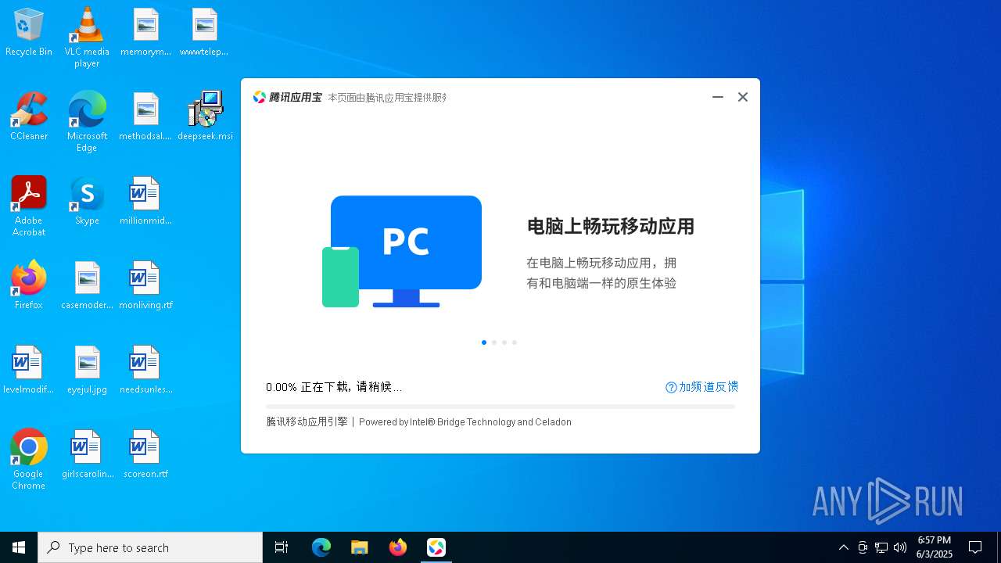Click the download progress bar
The height and width of the screenshot is (563, 1001).
[x=500, y=407]
